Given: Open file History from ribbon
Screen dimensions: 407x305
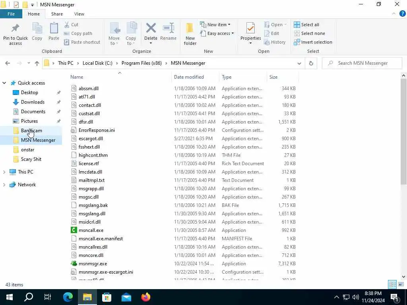Looking at the screenshot, I should coord(275,42).
